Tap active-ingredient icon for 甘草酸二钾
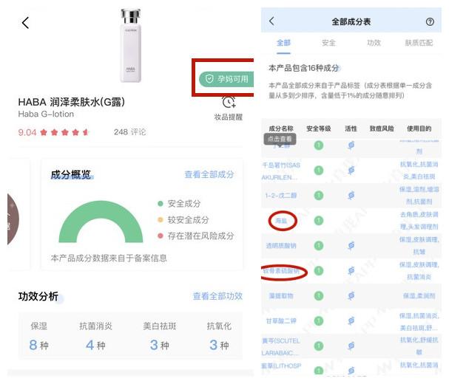Image resolution: width=449 pixels, height=384 pixels. [351, 320]
